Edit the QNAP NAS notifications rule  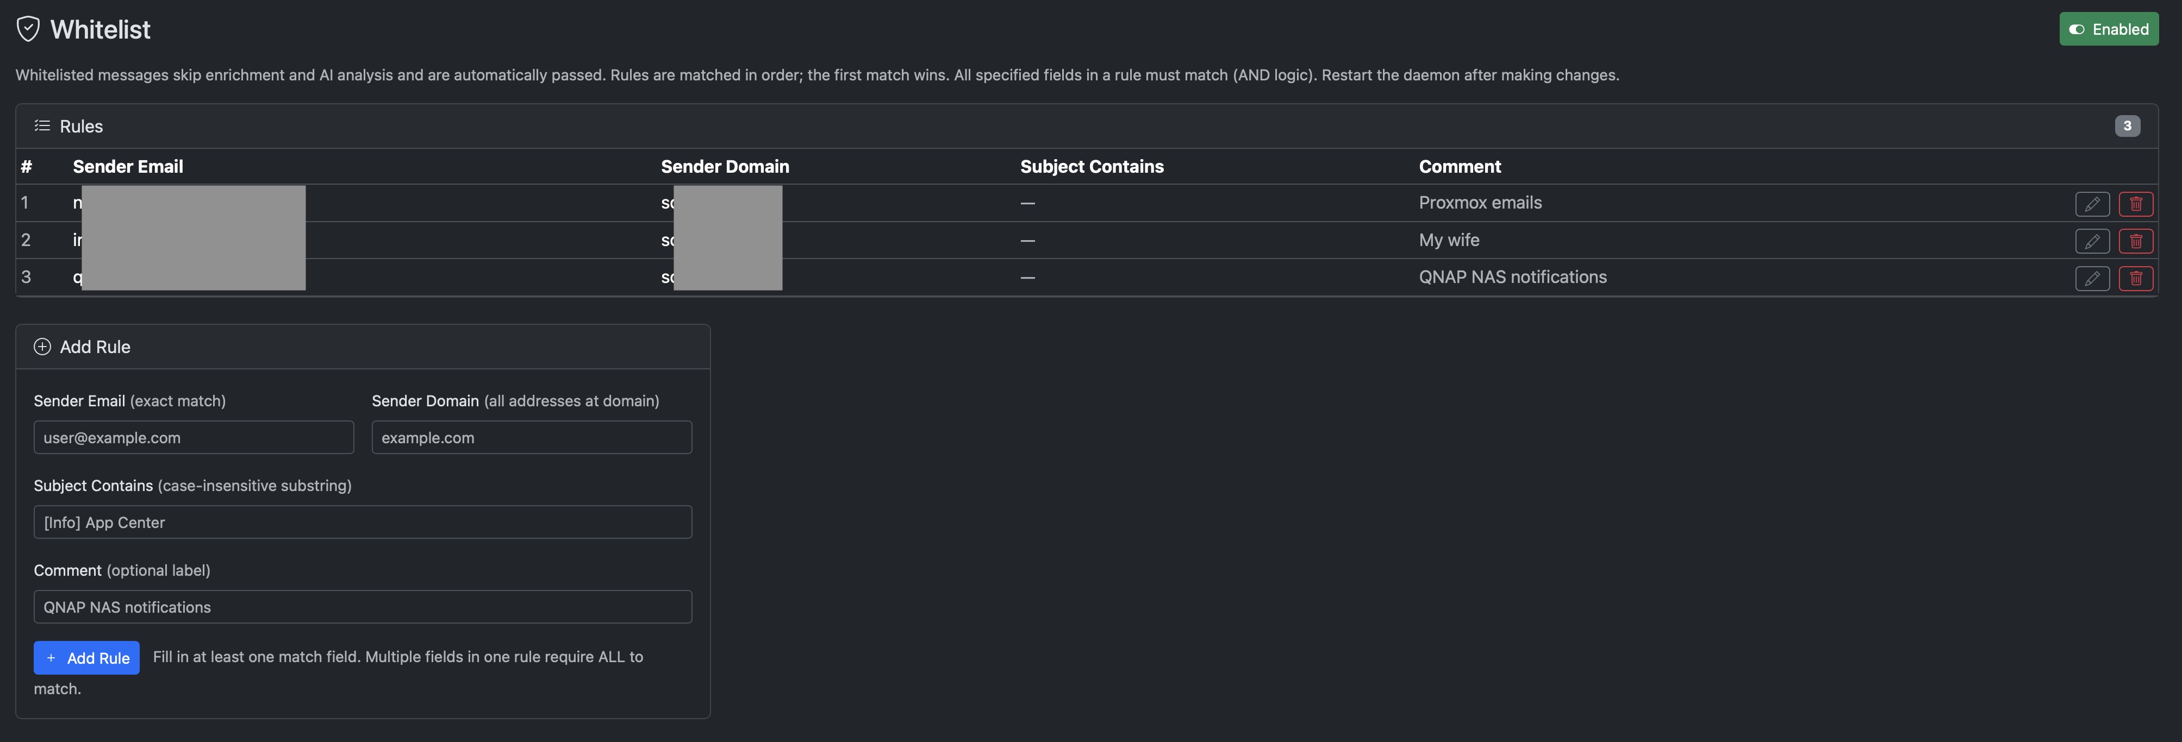coord(2092,278)
